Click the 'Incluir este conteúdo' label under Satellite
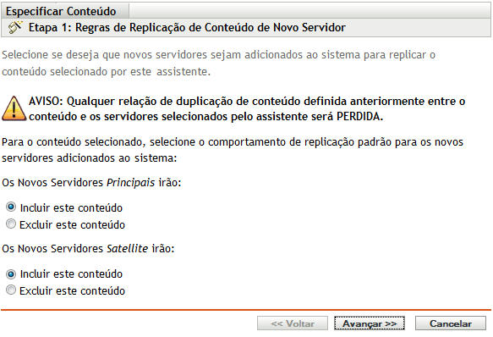Viewport: 493px width, 337px height. pos(71,274)
